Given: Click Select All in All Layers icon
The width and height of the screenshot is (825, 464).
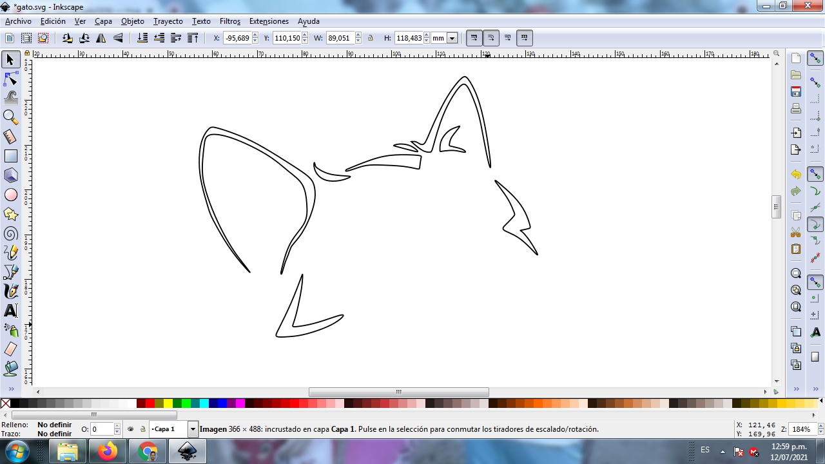Looking at the screenshot, I should pyautogui.click(x=26, y=38).
